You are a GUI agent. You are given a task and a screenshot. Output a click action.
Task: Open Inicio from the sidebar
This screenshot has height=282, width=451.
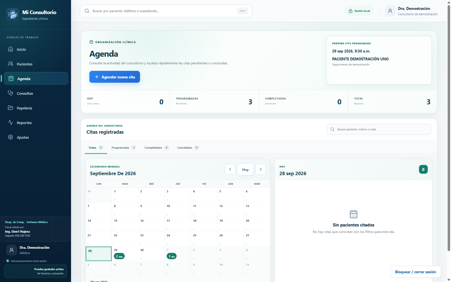[x=36, y=49]
